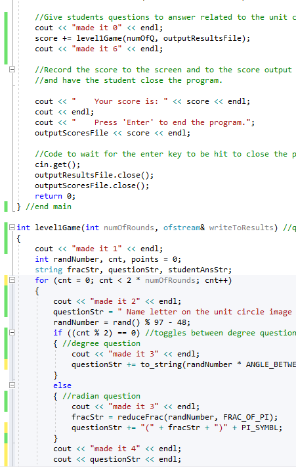Place cursor on "return 0;" line
This screenshot has height=467, width=296.
click(x=55, y=196)
